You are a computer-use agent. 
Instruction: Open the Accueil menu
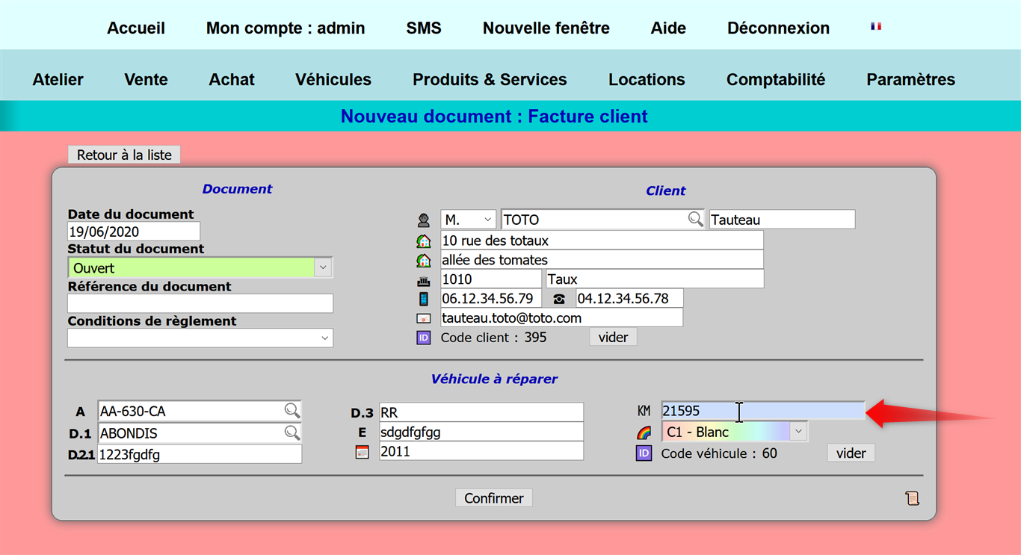point(136,28)
